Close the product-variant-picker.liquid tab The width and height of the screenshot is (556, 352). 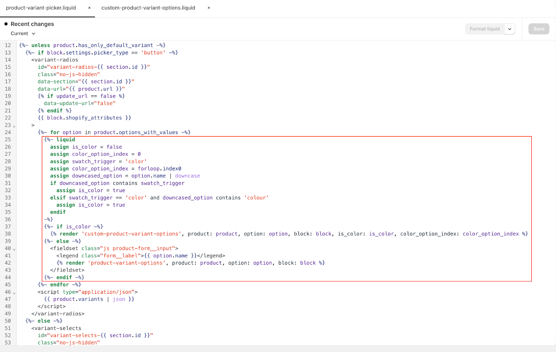pyautogui.click(x=89, y=8)
